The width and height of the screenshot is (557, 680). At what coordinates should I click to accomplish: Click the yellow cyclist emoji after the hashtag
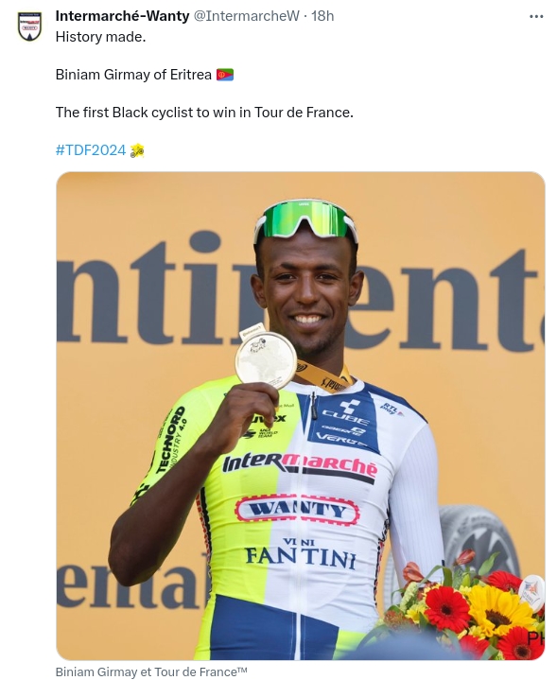(137, 150)
